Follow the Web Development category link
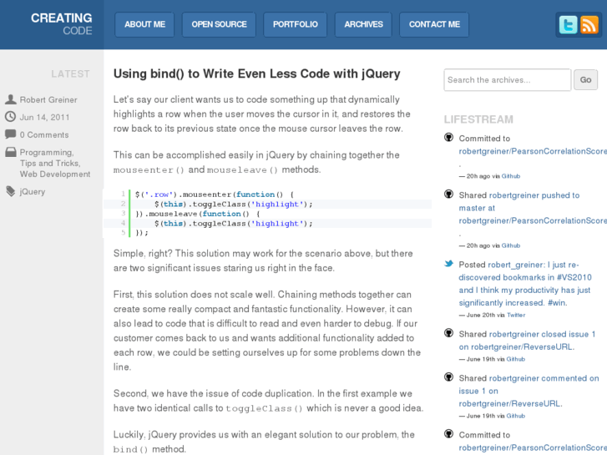The width and height of the screenshot is (607, 455). pyautogui.click(x=55, y=174)
